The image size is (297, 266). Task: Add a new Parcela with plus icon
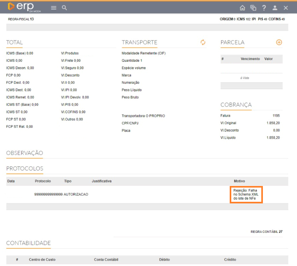[x=279, y=42]
